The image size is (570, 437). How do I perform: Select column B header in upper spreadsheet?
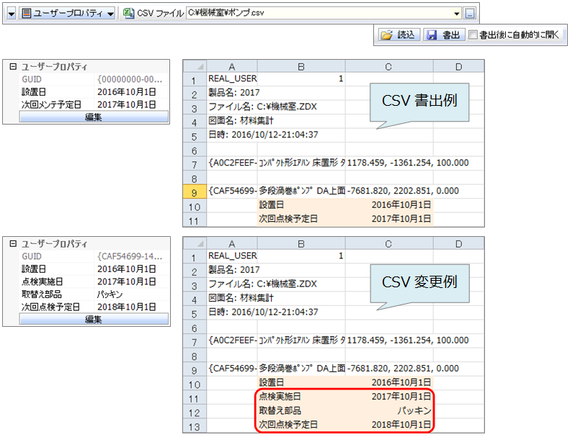point(300,66)
